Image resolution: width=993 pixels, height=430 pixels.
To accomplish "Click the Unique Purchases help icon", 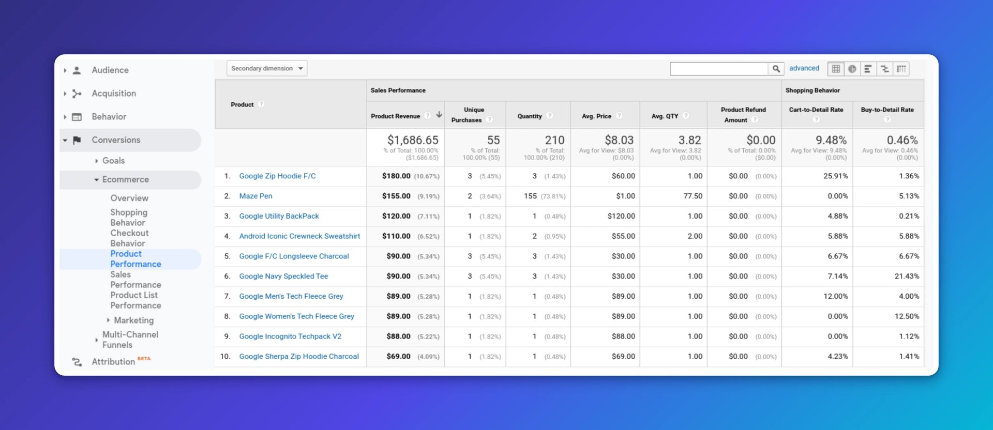I will (489, 120).
